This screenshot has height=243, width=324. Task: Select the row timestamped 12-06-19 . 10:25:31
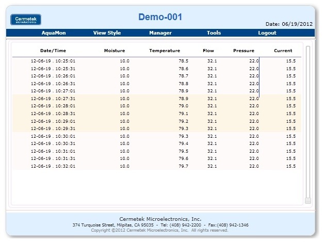tap(157, 69)
